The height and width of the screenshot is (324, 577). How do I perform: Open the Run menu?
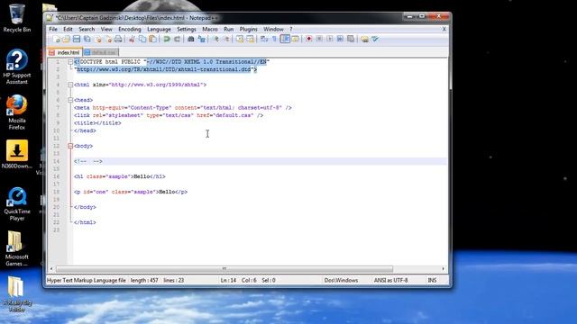228,29
